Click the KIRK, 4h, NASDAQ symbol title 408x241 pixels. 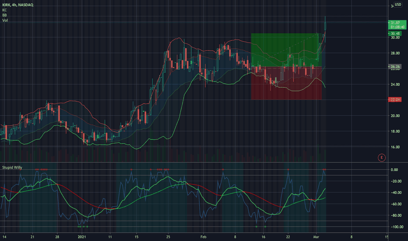[18, 5]
